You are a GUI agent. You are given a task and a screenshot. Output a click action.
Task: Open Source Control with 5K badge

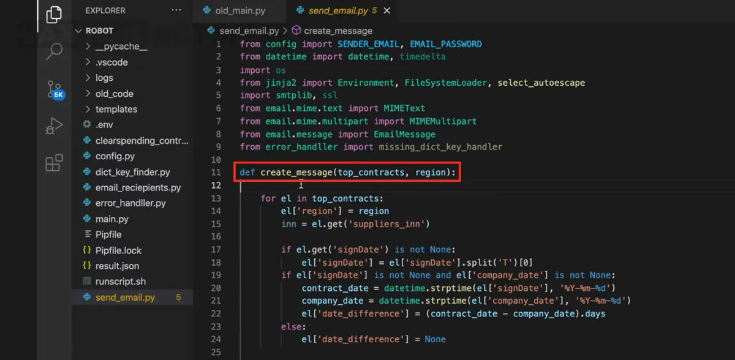[x=54, y=89]
